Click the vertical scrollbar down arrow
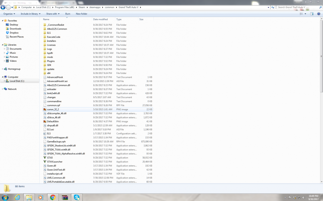The image size is (323, 201). pyautogui.click(x=322, y=182)
